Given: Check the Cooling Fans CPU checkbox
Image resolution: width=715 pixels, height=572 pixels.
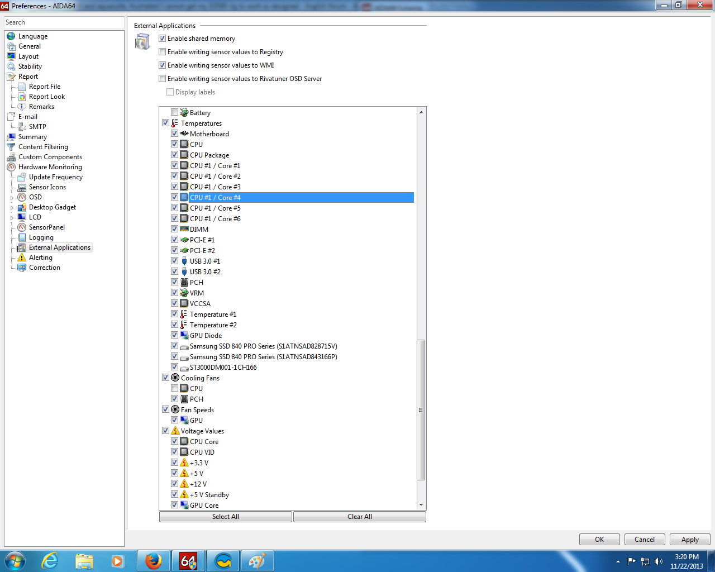Looking at the screenshot, I should pos(175,388).
